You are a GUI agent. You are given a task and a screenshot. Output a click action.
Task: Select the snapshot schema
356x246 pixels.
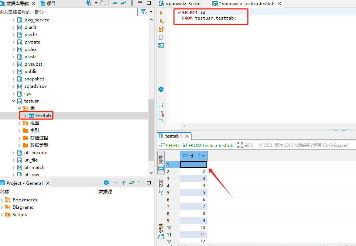(34, 79)
